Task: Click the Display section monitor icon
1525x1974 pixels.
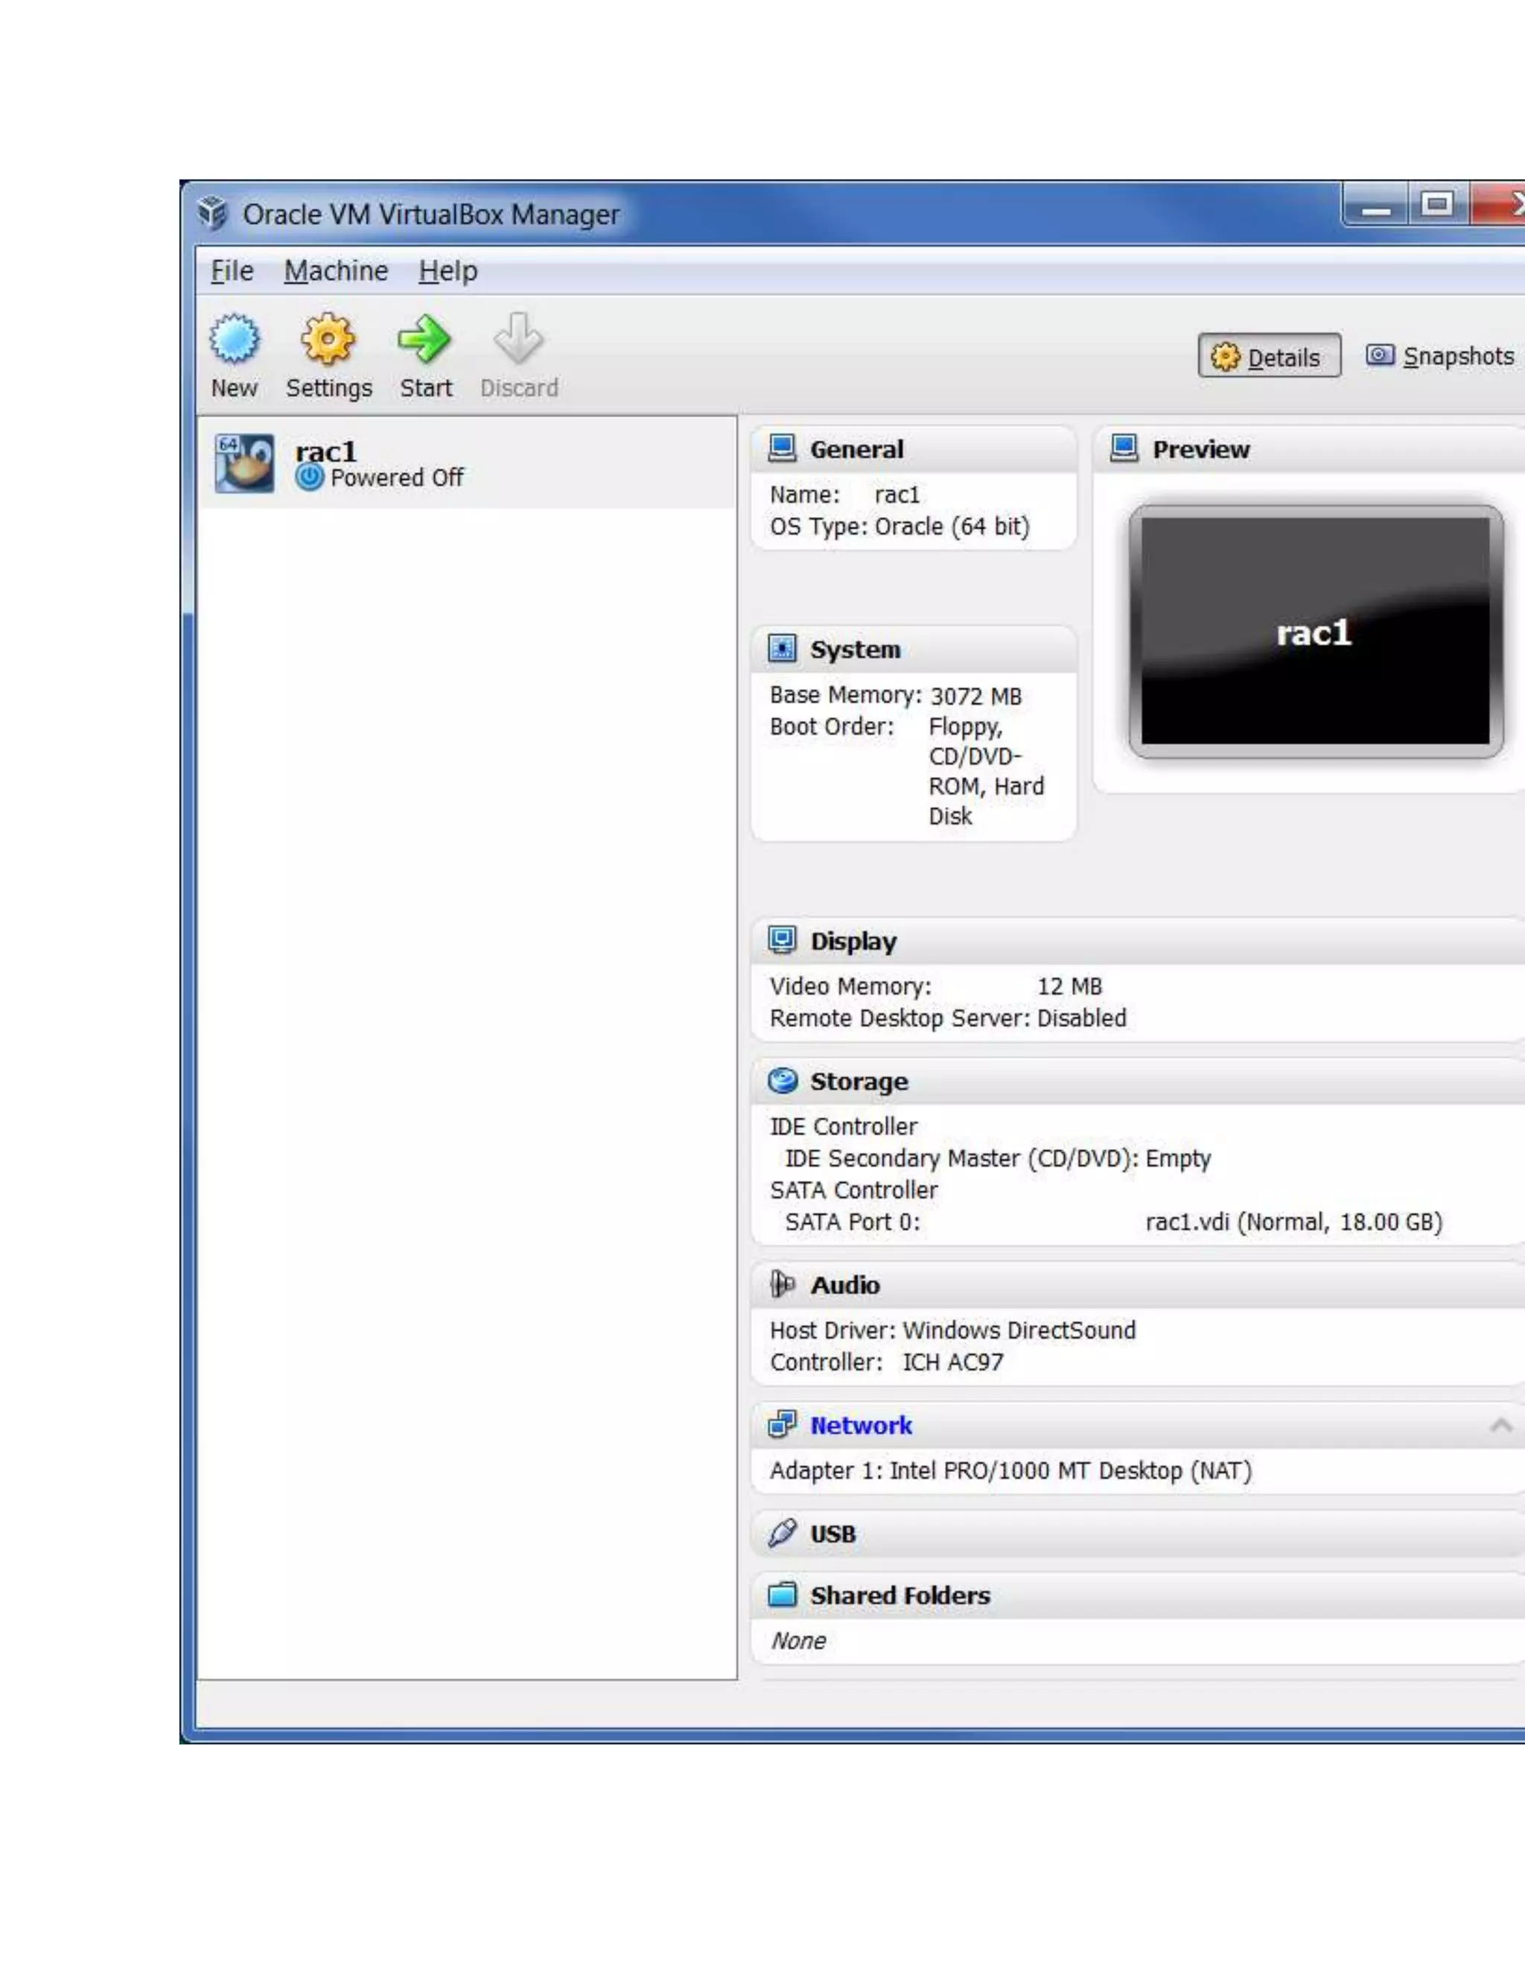Action: click(783, 940)
